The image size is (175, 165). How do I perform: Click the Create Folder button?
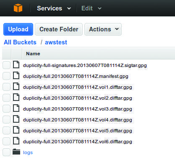[59, 29]
